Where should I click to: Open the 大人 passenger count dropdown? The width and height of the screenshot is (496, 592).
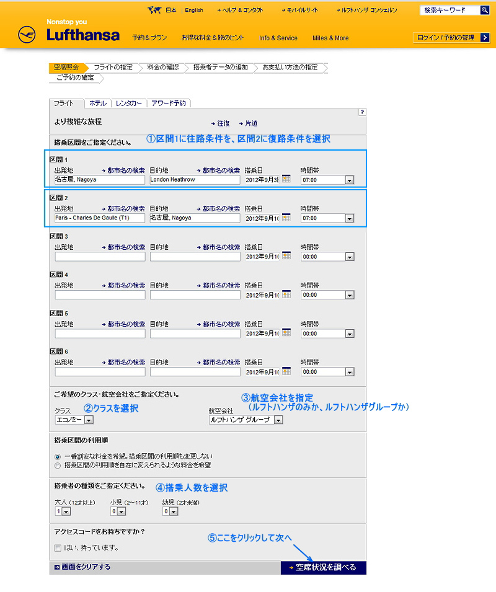click(x=63, y=511)
